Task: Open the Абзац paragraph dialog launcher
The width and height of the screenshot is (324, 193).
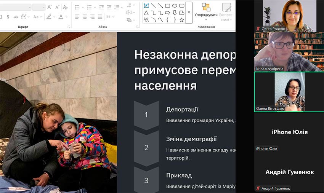Action: (x=137, y=27)
